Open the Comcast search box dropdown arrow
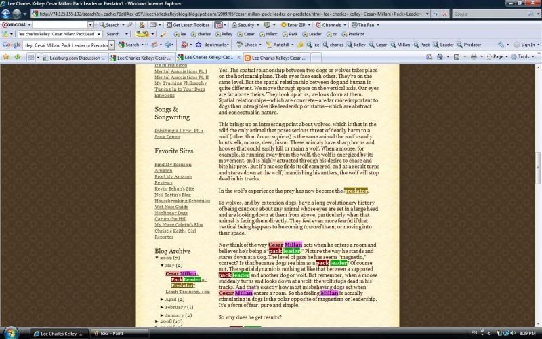This screenshot has width=542, height=339. tap(90, 25)
